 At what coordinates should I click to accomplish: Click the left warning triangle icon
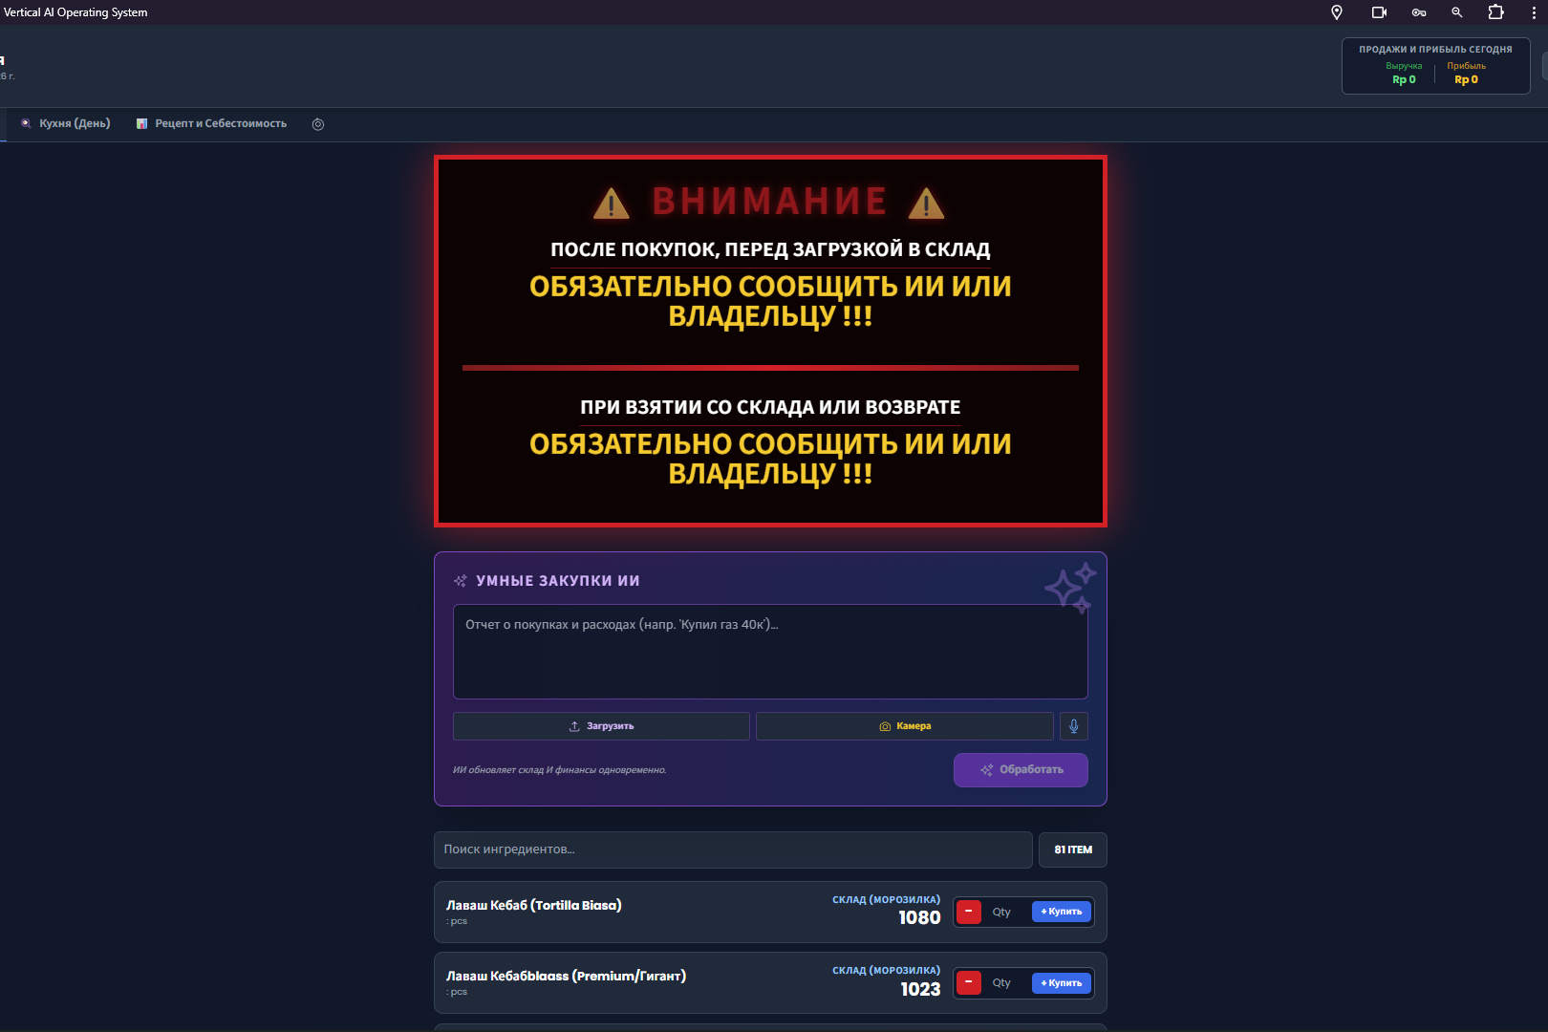tap(612, 204)
